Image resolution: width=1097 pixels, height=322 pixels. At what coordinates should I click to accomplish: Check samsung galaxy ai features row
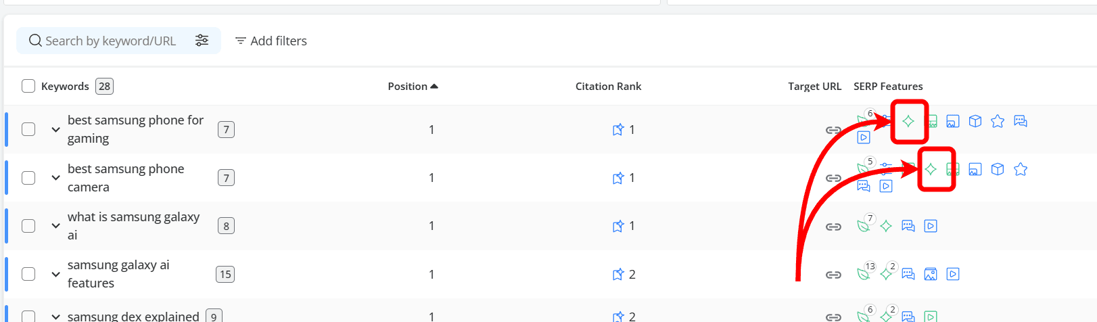[28, 274]
